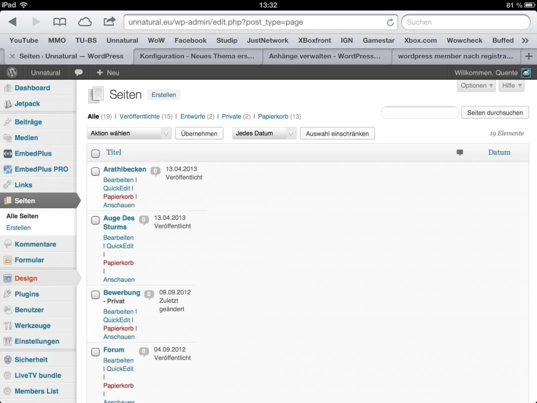Click the Übernehmen button
537x403 pixels.
tap(199, 134)
